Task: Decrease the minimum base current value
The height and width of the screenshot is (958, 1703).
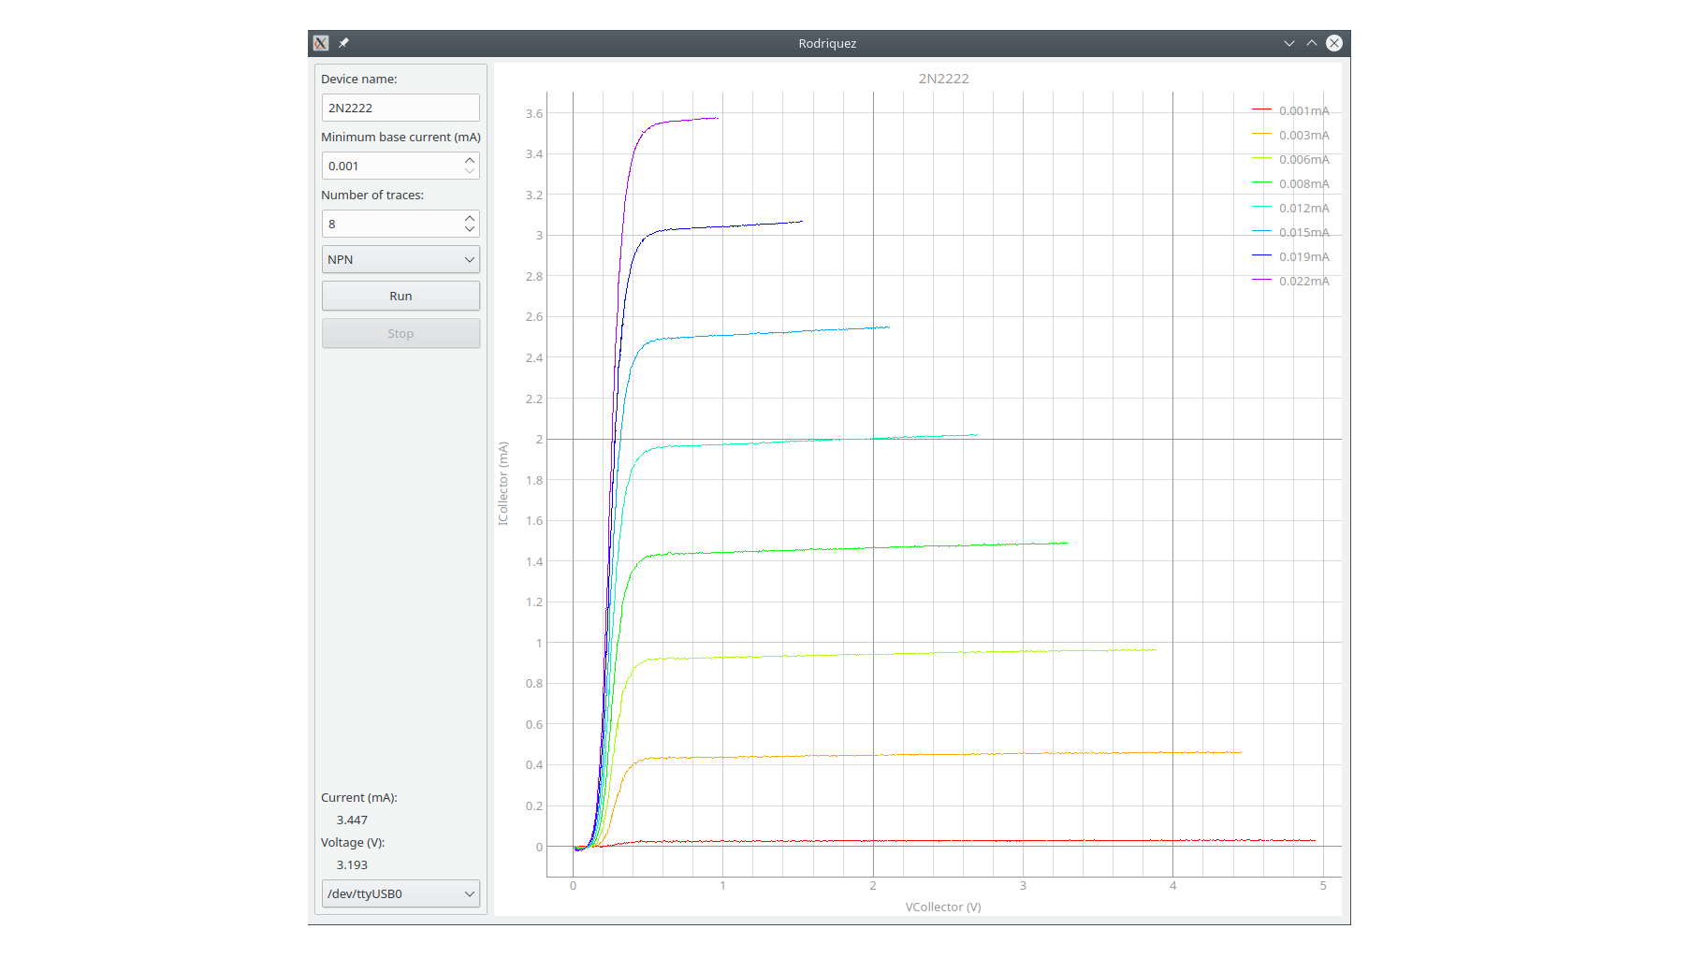Action: click(470, 171)
